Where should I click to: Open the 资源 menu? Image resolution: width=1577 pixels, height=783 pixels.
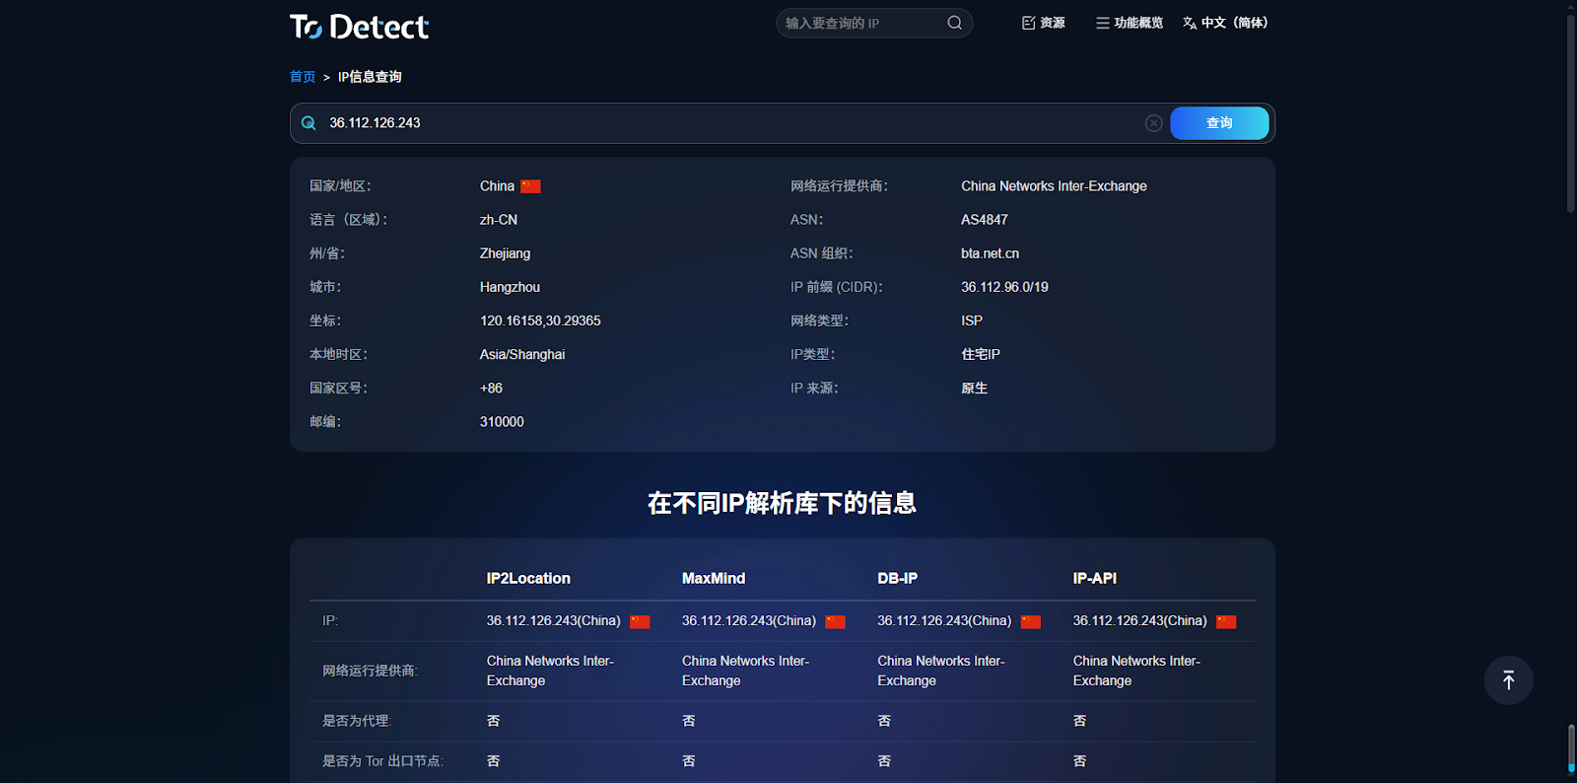point(1044,23)
